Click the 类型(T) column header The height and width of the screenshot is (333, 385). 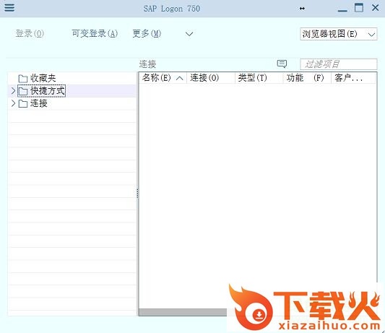tap(259, 78)
